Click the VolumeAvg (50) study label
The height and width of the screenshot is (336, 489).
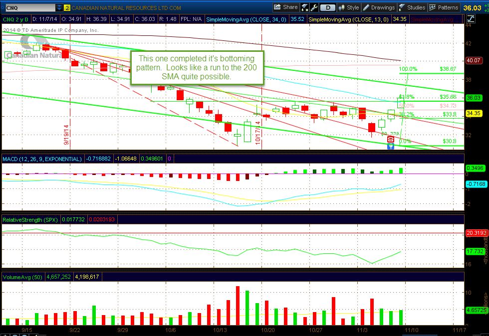[22, 277]
